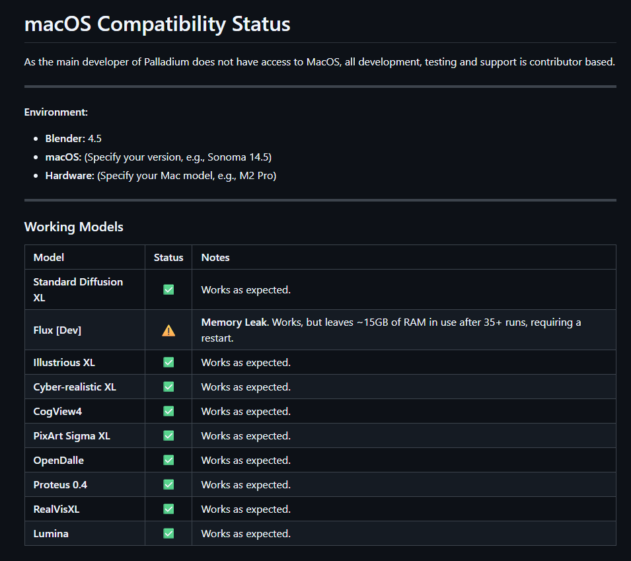631x561 pixels.
Task: Click the macOS: Specify your version line
Action: tap(158, 157)
